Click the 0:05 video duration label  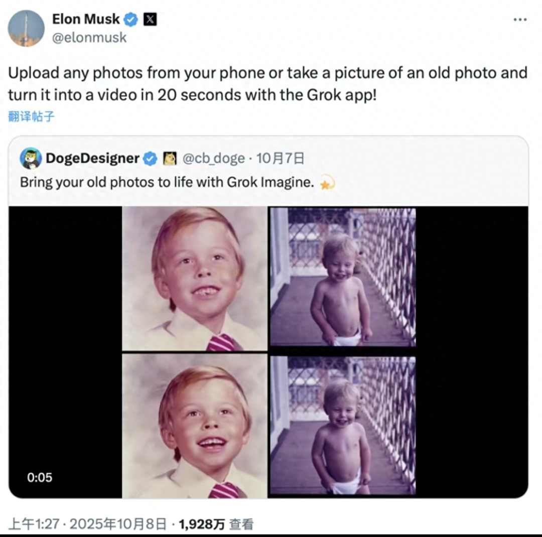pyautogui.click(x=40, y=477)
